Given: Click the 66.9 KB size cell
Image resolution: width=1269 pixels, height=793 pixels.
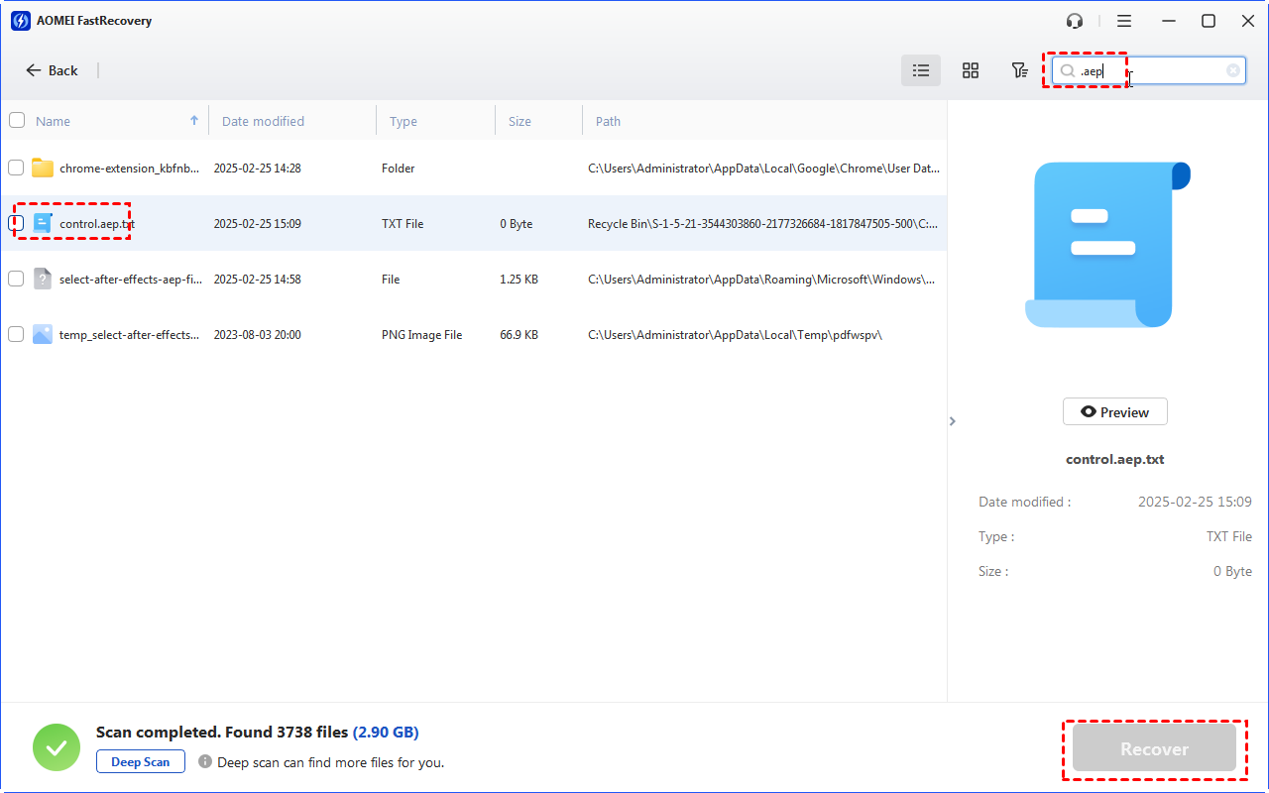Looking at the screenshot, I should point(519,335).
